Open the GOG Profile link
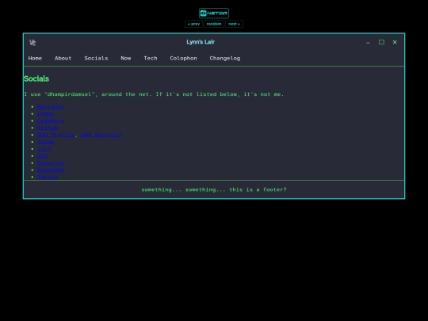428x321 pixels. point(55,135)
